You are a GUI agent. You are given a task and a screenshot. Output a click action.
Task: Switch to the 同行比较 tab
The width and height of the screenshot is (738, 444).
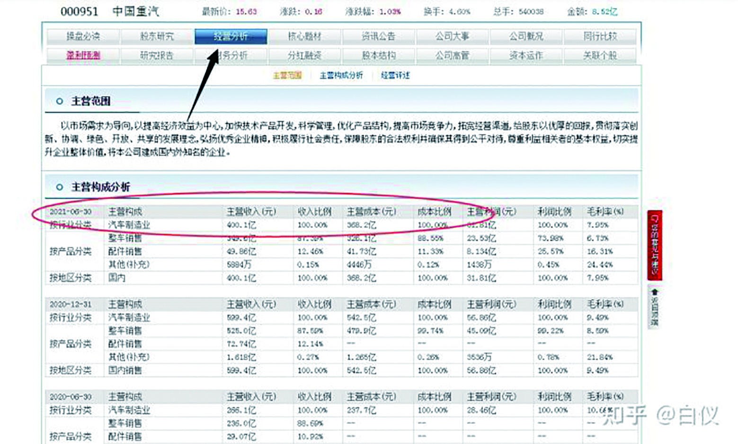tap(599, 36)
